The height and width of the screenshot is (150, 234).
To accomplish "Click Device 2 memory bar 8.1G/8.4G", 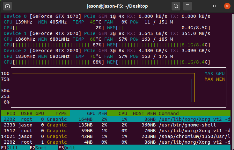I will [x=159, y=62].
